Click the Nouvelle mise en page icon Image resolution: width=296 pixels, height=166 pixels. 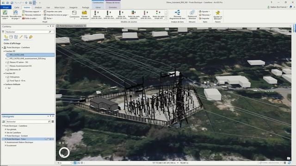pyautogui.click(x=15, y=13)
